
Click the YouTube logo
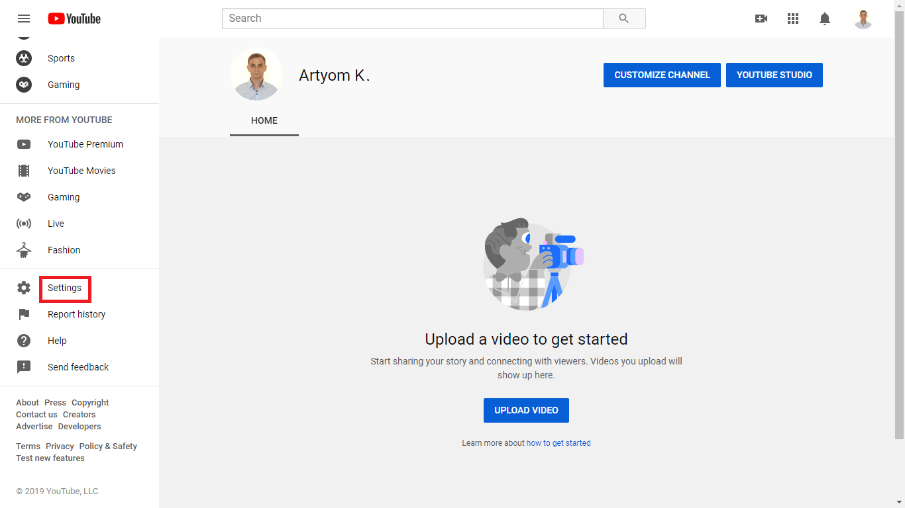coord(74,19)
